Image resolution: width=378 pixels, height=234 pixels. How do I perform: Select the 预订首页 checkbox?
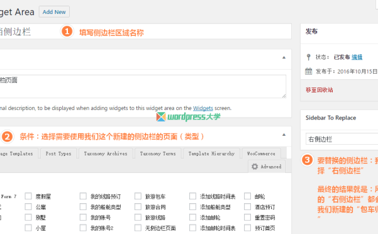[248, 228]
